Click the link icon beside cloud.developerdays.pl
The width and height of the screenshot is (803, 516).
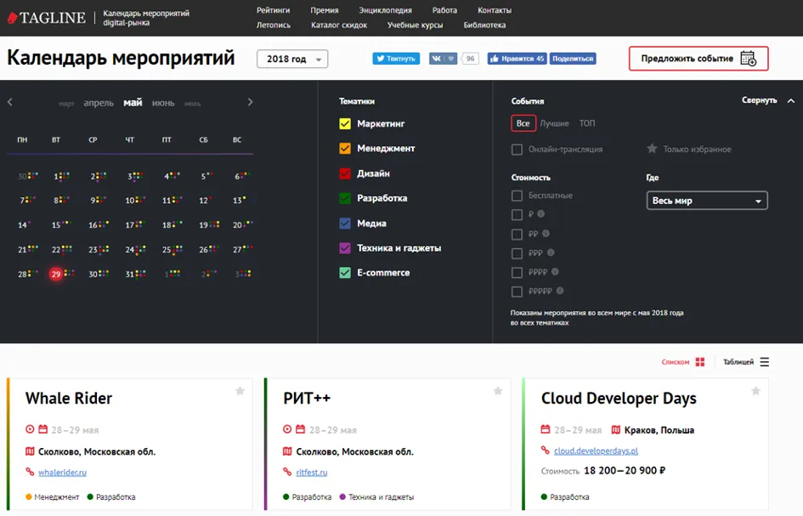pos(546,451)
